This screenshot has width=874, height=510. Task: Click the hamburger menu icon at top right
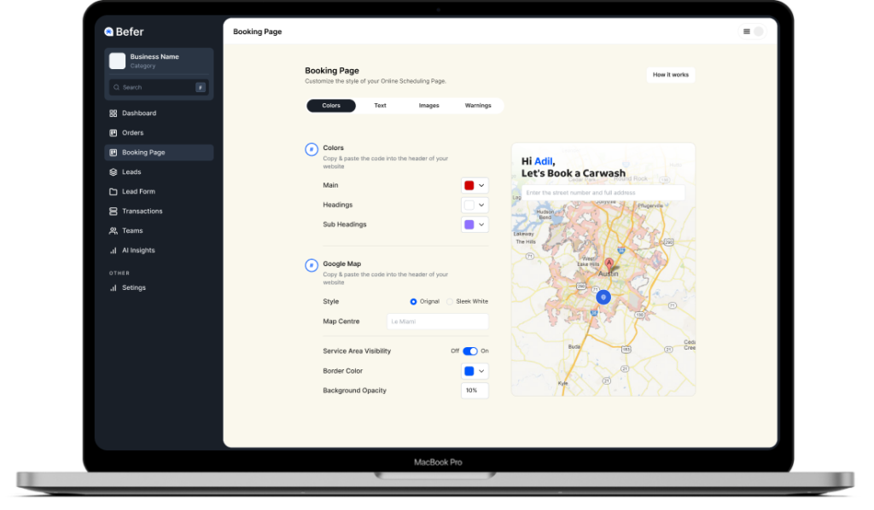tap(747, 32)
